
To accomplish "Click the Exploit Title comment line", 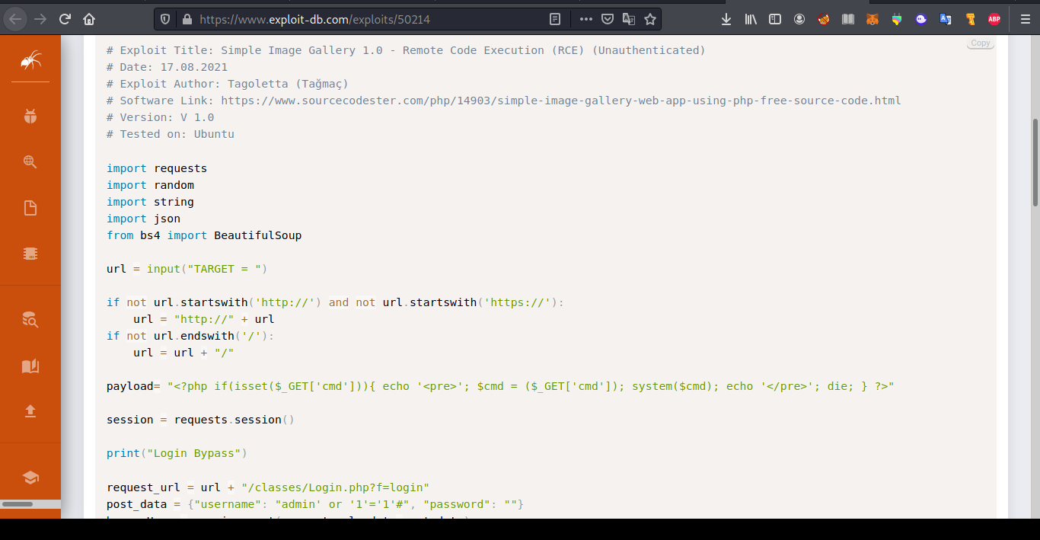I will (x=406, y=50).
